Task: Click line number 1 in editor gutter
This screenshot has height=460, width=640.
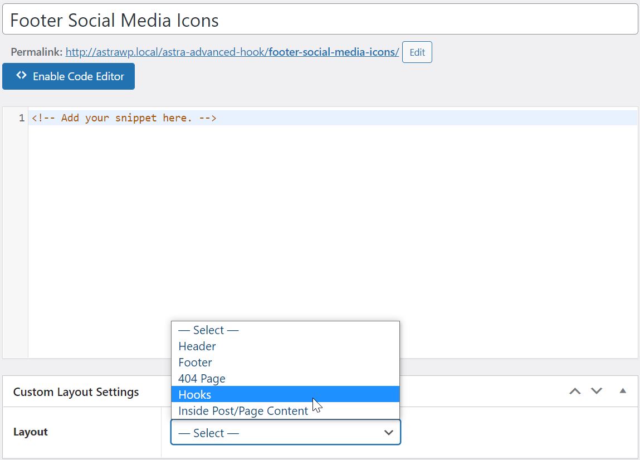Action: 21,118
